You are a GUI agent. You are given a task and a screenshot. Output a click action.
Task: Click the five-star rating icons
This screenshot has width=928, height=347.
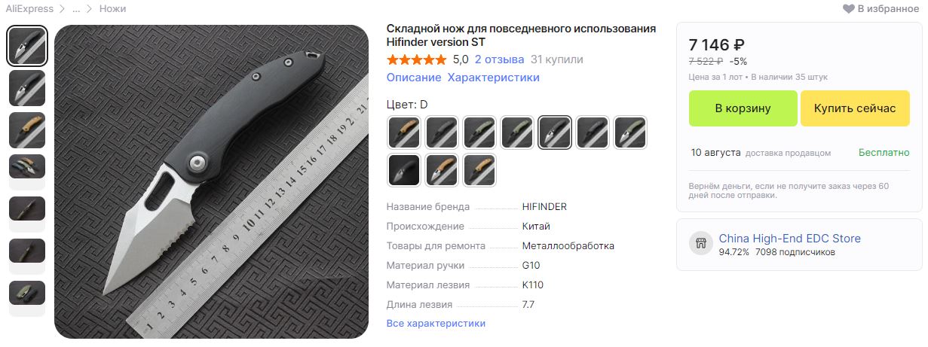point(416,59)
